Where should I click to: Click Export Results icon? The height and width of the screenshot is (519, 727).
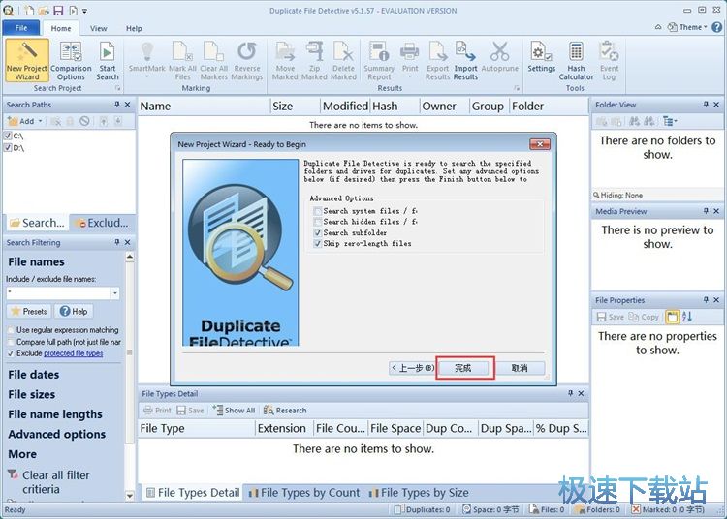pos(438,60)
